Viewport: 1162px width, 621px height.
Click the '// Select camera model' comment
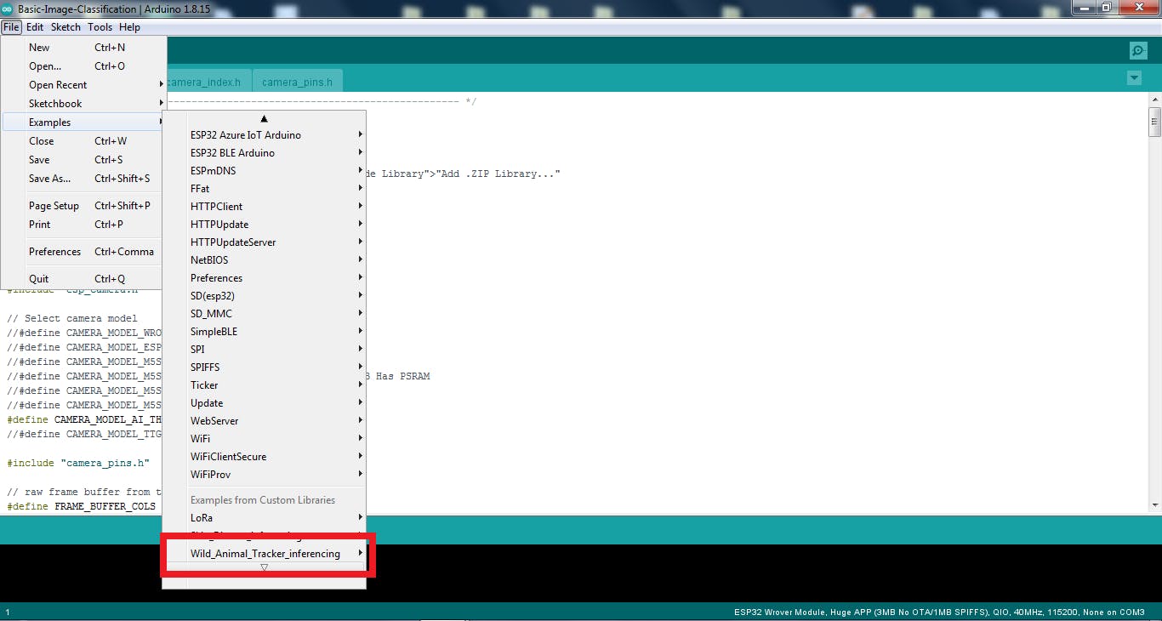coord(71,318)
